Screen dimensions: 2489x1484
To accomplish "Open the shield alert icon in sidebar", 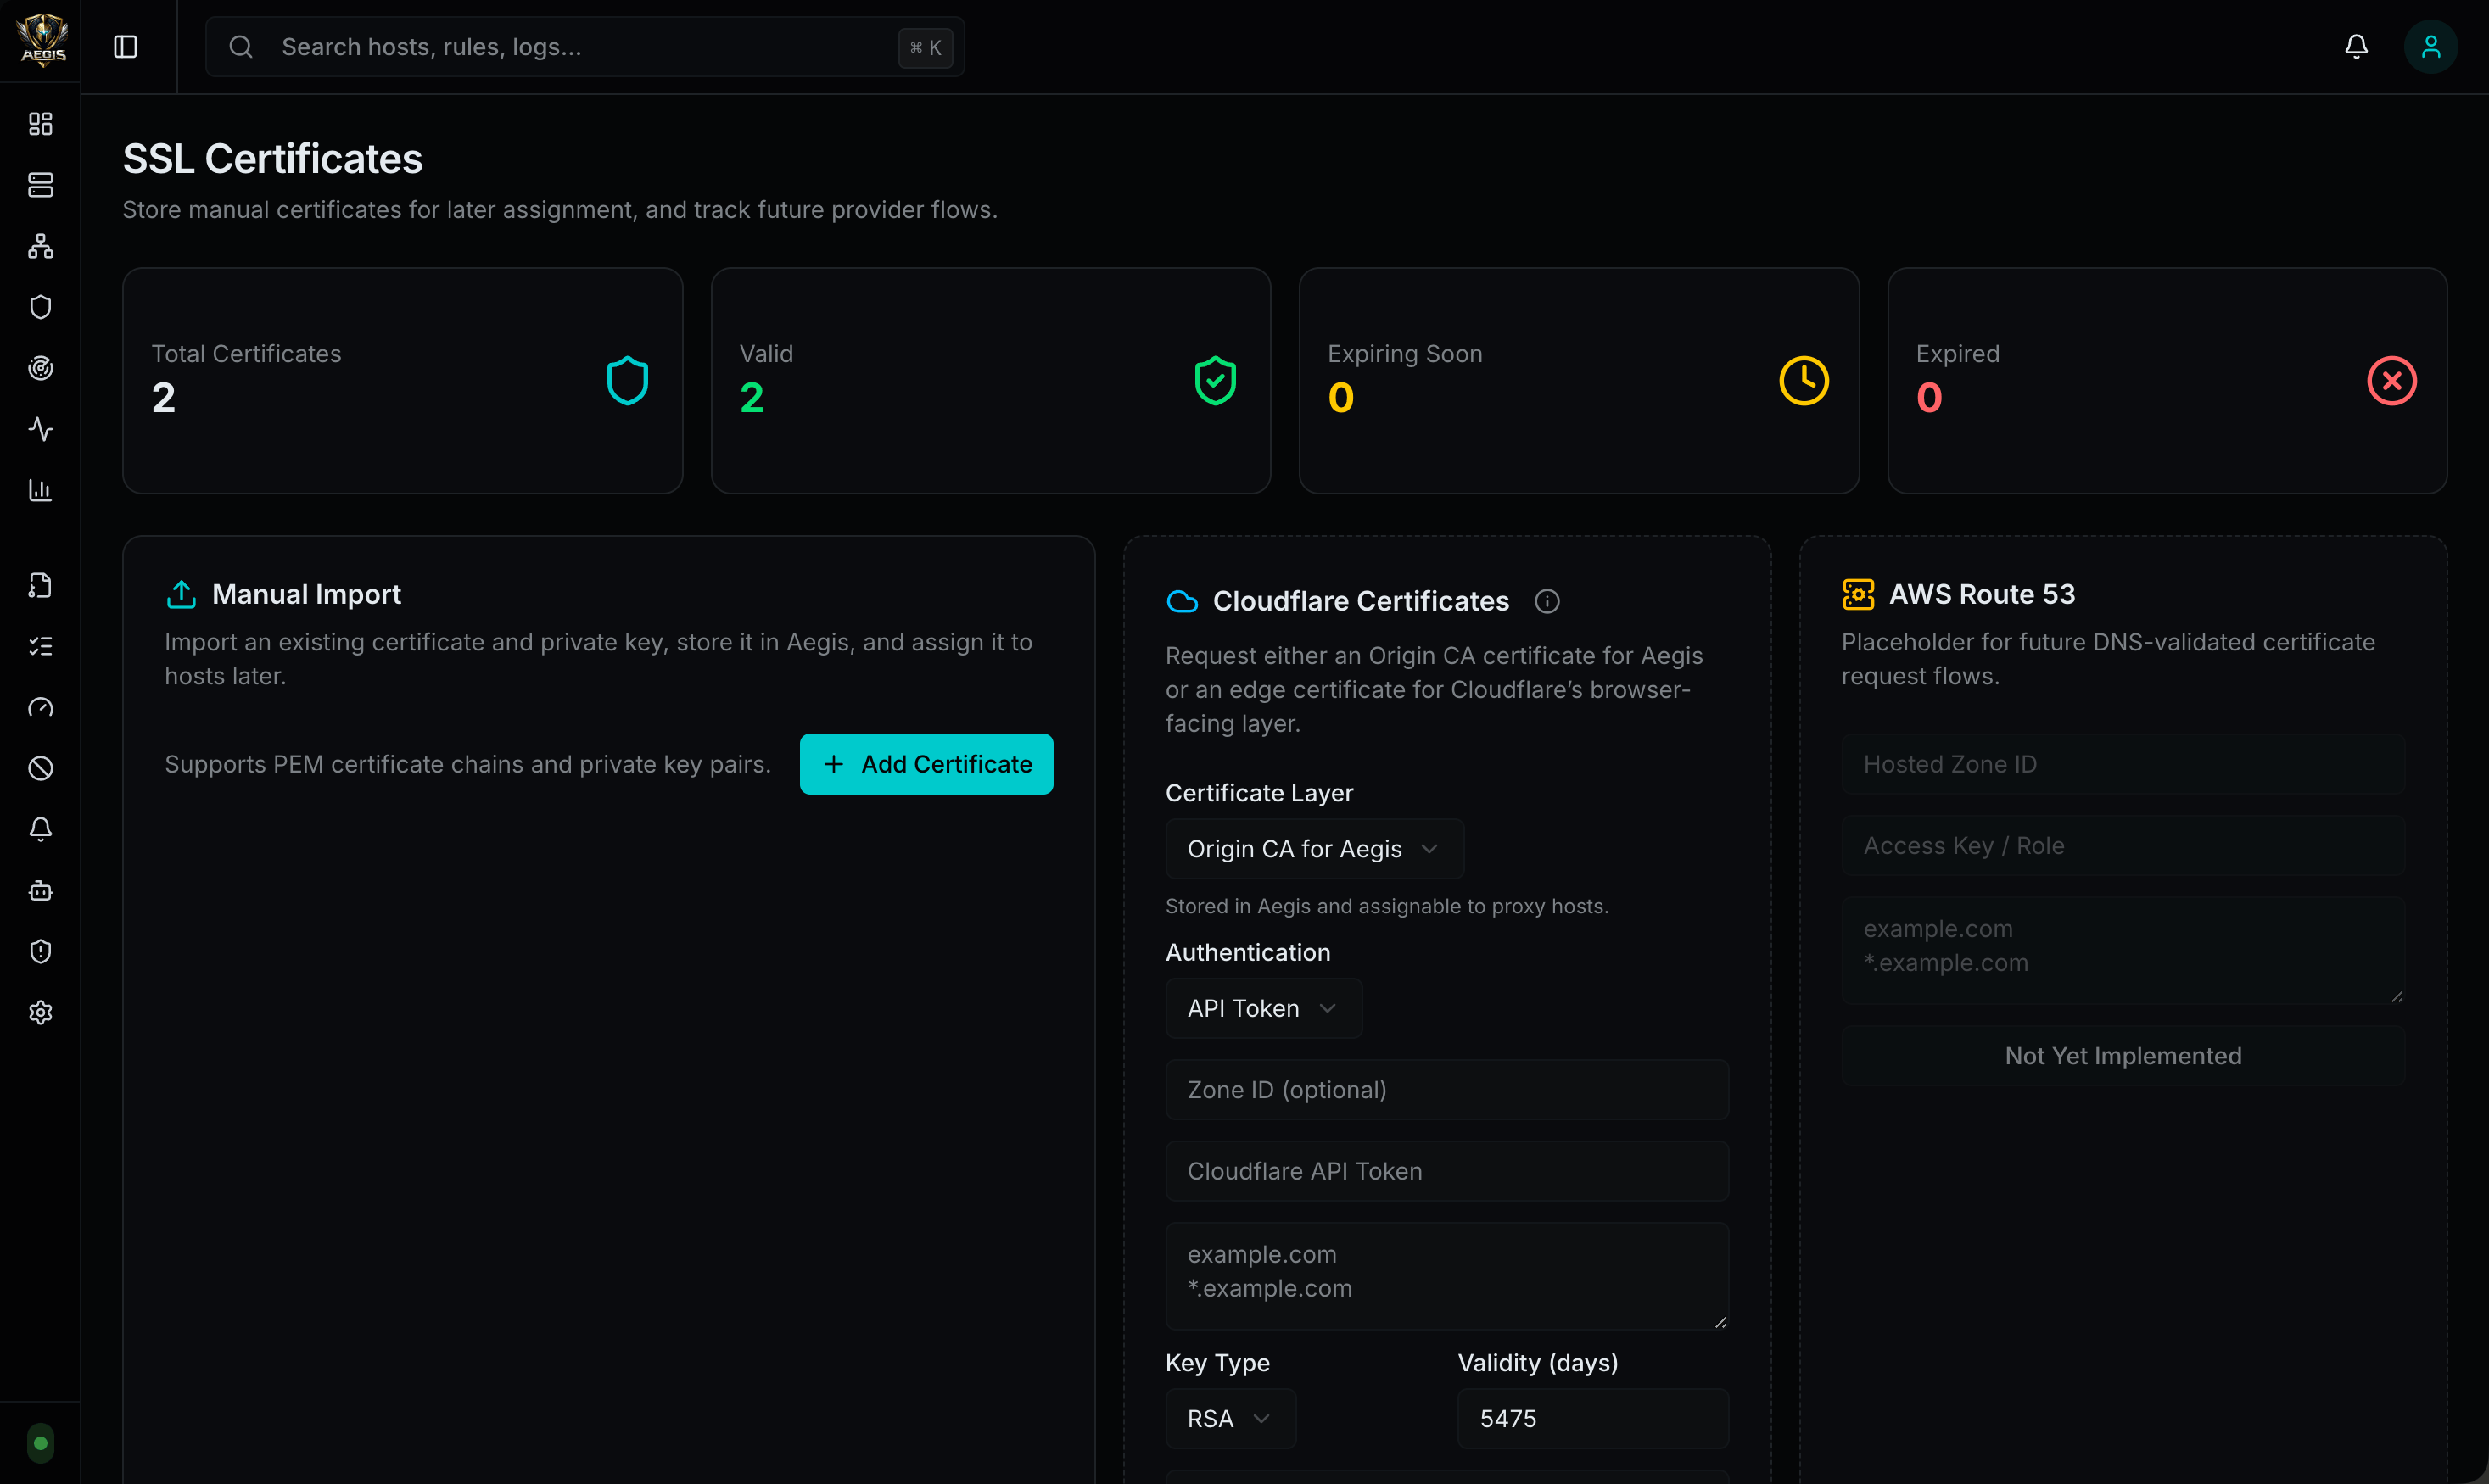I will [x=40, y=951].
